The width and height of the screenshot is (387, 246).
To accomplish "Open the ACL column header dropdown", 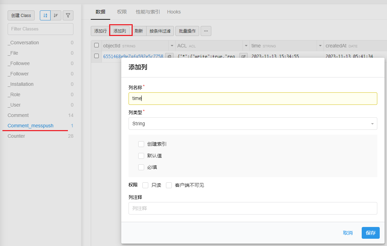I will click(x=246, y=45).
